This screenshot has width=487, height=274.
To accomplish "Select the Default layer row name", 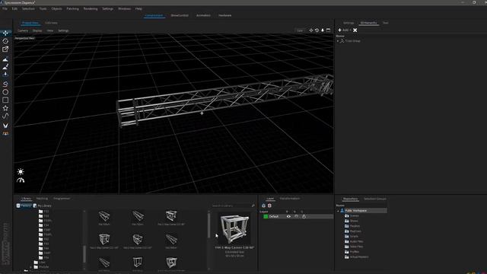I will [274, 216].
